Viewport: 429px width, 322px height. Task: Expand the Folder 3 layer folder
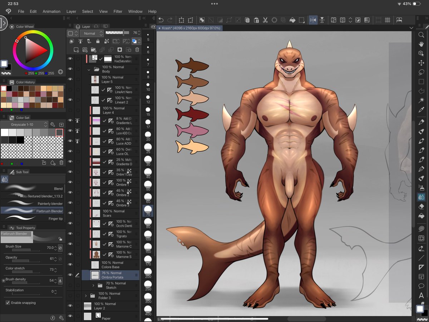click(x=86, y=296)
